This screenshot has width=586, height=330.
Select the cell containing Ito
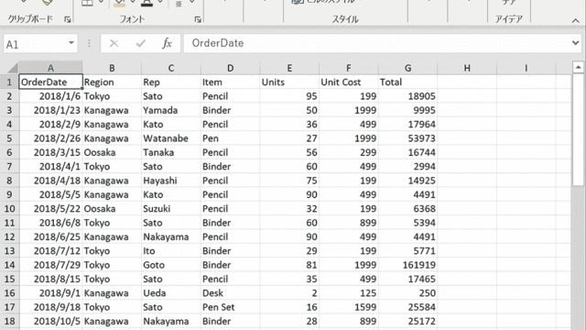(x=171, y=250)
